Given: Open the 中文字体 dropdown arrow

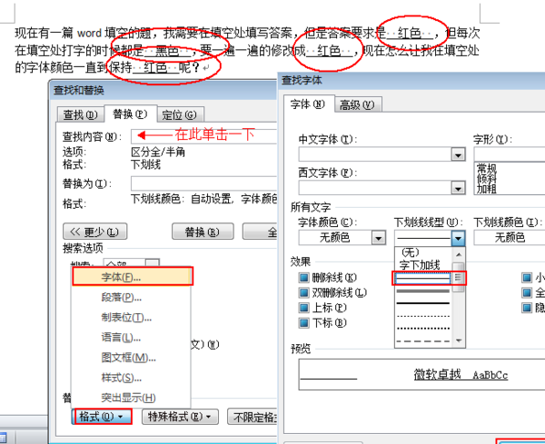Looking at the screenshot, I should pyautogui.click(x=458, y=154).
